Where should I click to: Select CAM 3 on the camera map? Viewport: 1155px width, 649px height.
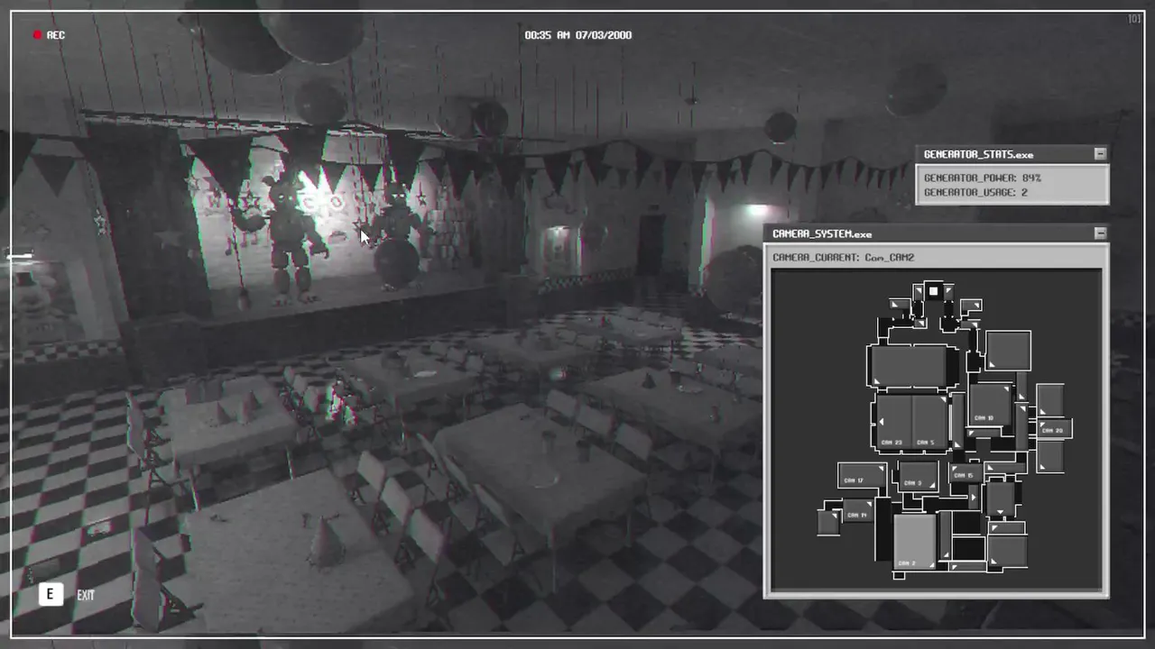point(919,476)
